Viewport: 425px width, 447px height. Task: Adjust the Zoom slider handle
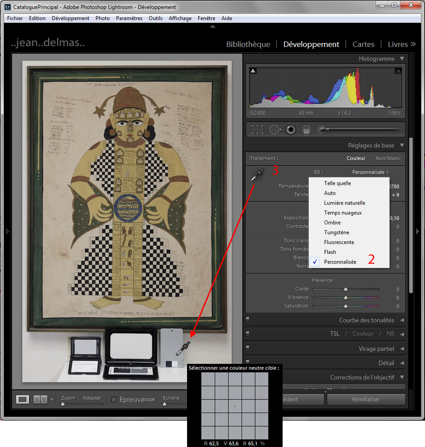coord(63,404)
